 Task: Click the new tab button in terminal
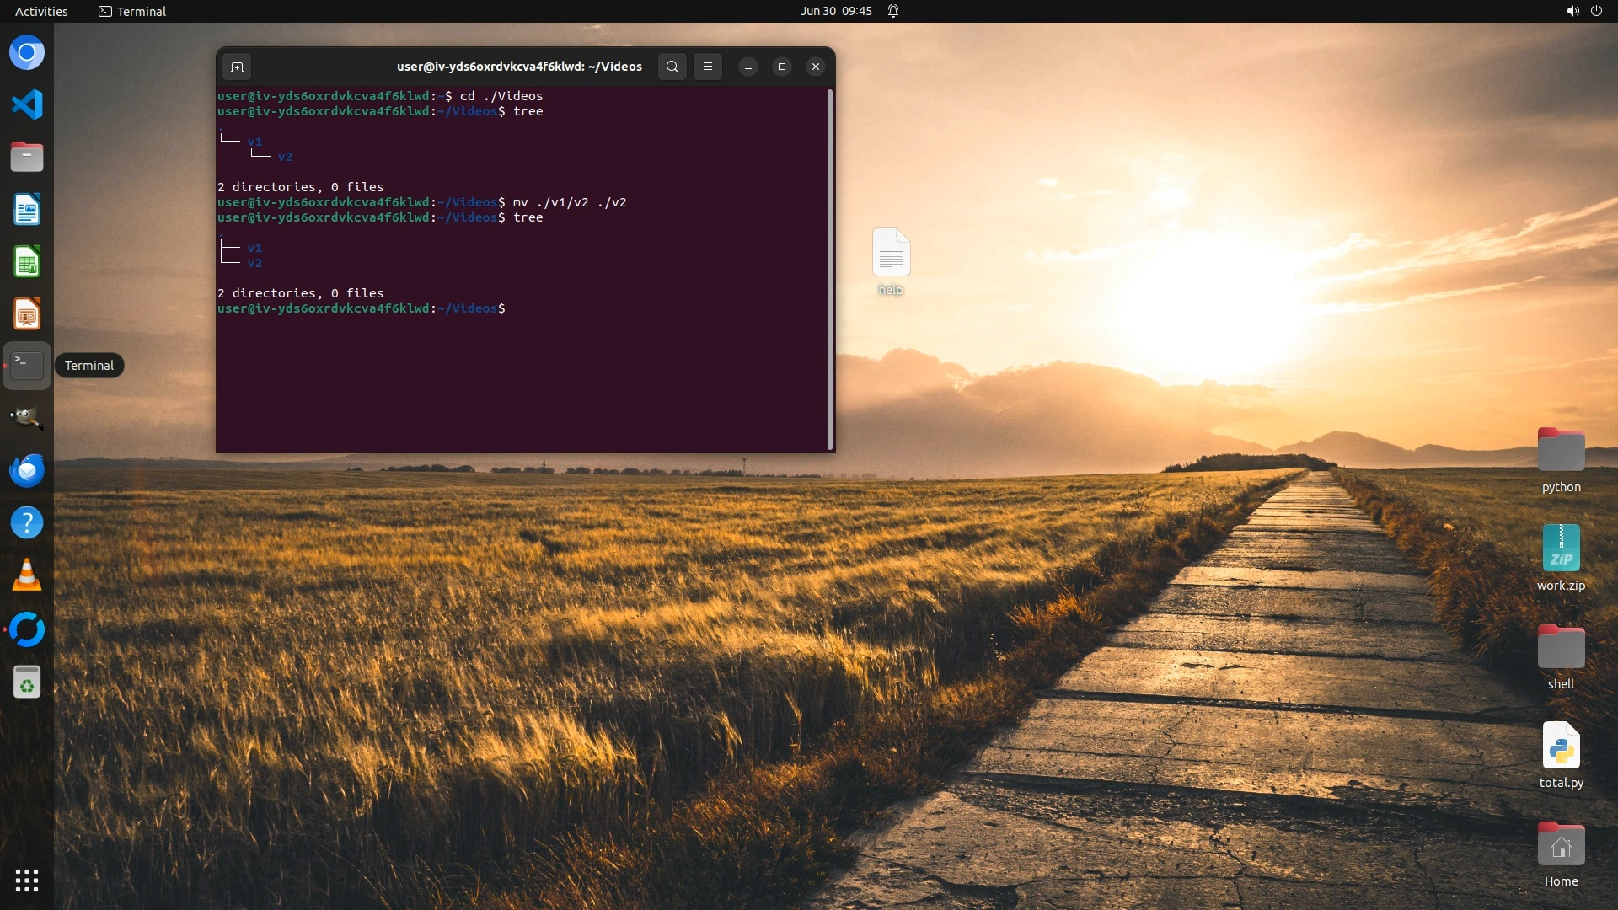[237, 67]
